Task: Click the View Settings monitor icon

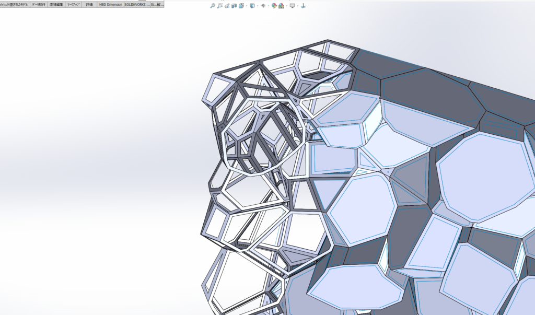Action: (292, 6)
